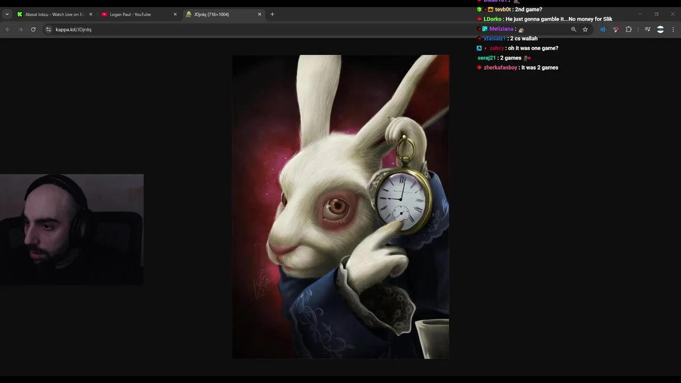Image resolution: width=681 pixels, height=383 pixels.
Task: Switch to the Logan Paul YouTube tab
Action: tap(139, 14)
